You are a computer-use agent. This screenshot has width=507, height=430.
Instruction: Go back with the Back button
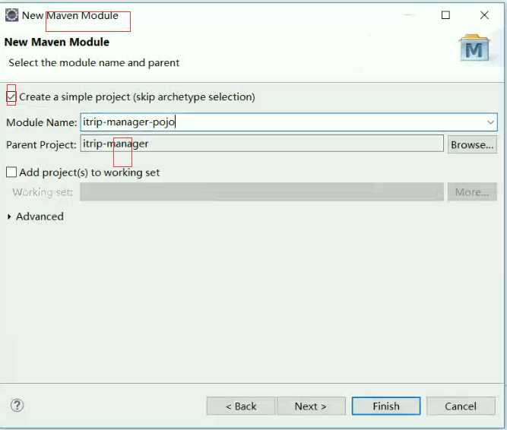tap(241, 406)
